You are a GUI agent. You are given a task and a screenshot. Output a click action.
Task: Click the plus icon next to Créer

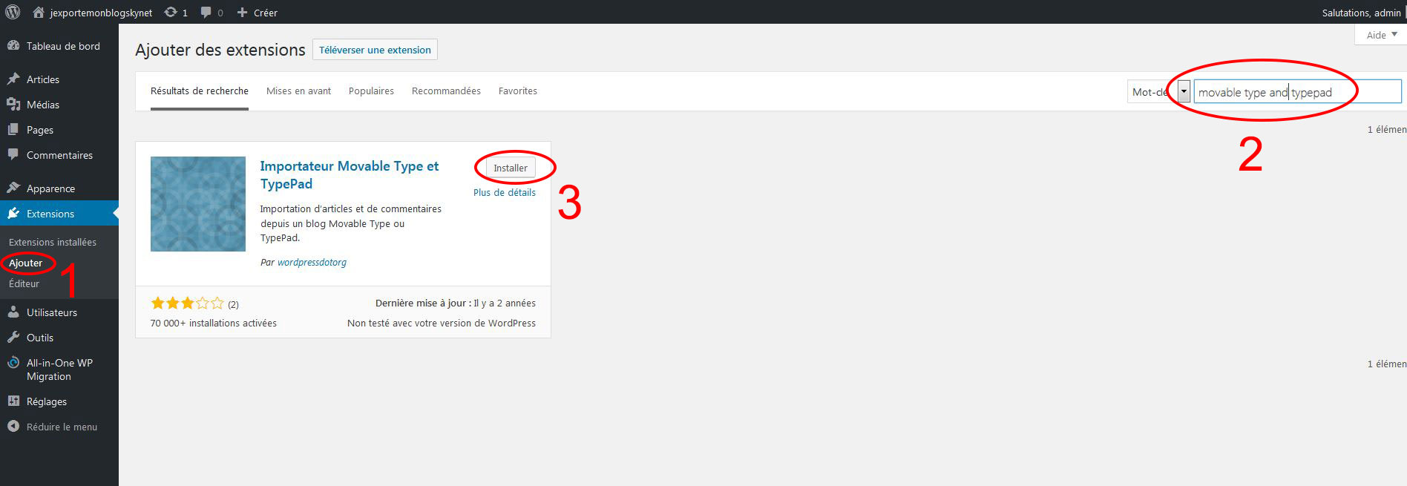[x=242, y=13]
